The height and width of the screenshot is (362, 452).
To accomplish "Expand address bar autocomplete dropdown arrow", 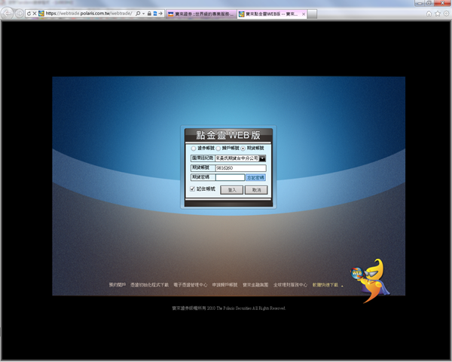I will [143, 14].
